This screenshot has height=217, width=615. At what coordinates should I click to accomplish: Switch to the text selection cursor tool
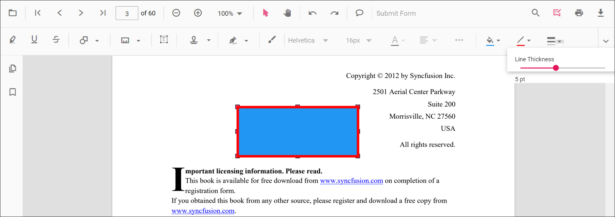point(265,13)
